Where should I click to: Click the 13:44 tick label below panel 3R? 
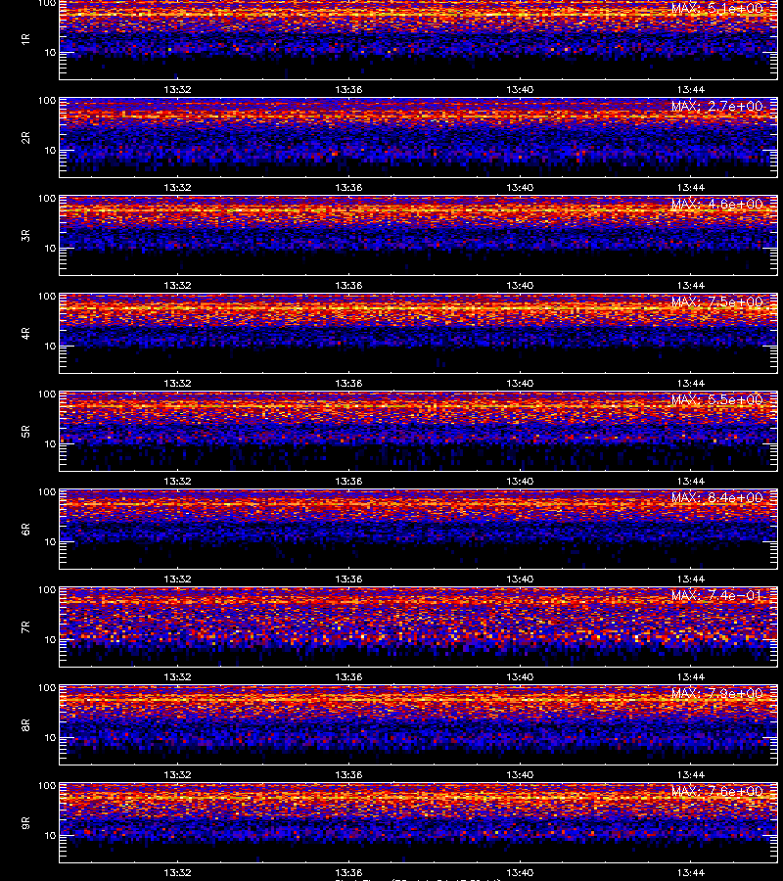[691, 285]
